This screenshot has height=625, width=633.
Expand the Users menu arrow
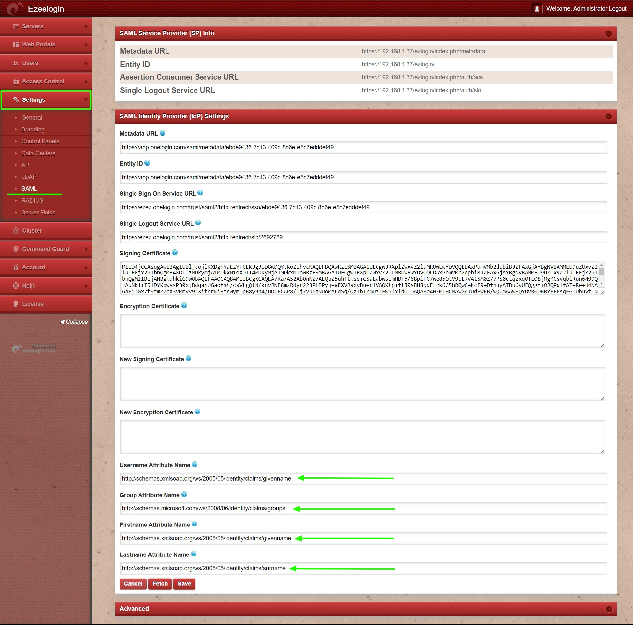(86, 63)
